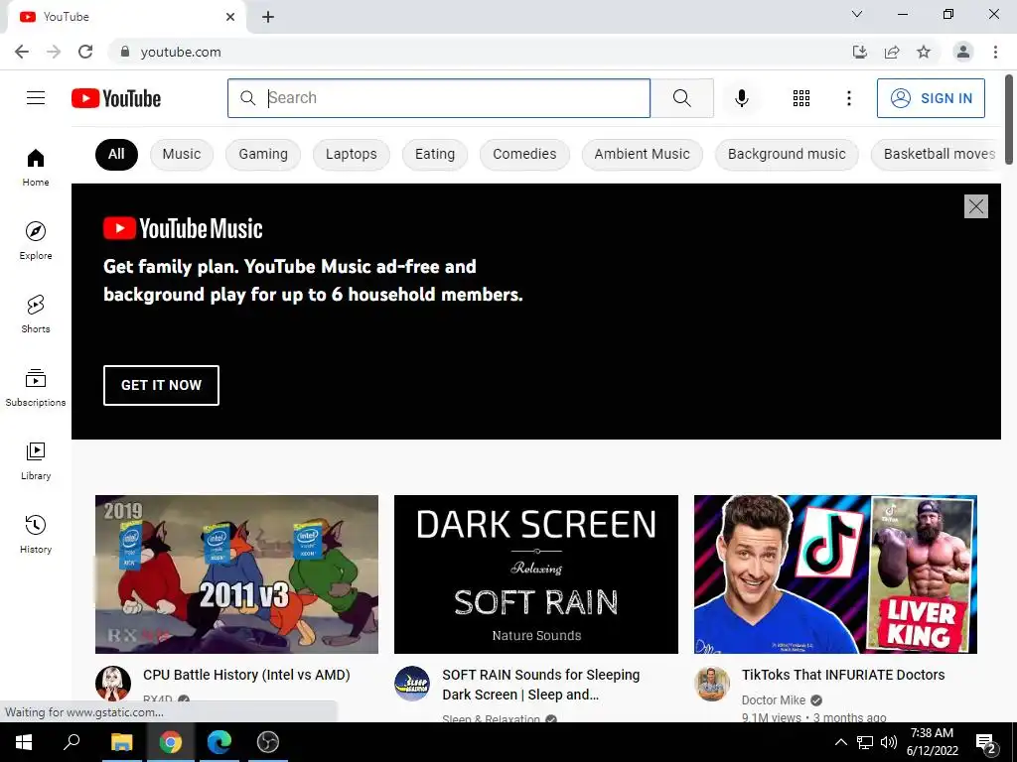Open YouTube settings three-dot menu
This screenshot has height=762, width=1017.
(x=848, y=98)
